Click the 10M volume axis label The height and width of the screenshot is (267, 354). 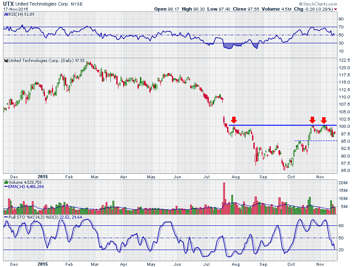click(343, 199)
